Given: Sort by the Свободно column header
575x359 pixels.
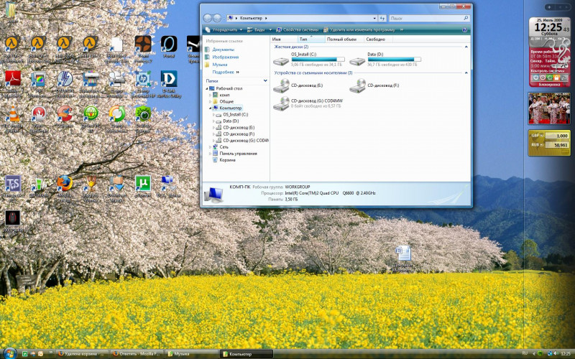Looking at the screenshot, I should 378,39.
